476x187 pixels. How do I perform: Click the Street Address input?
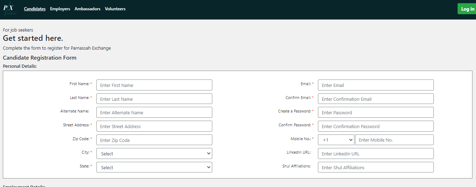pos(154,126)
